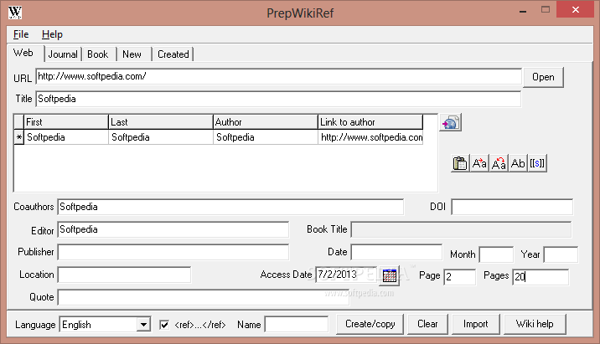This screenshot has width=600, height=344.
Task: Select the Softpedia cell under Last column
Action: (161, 137)
